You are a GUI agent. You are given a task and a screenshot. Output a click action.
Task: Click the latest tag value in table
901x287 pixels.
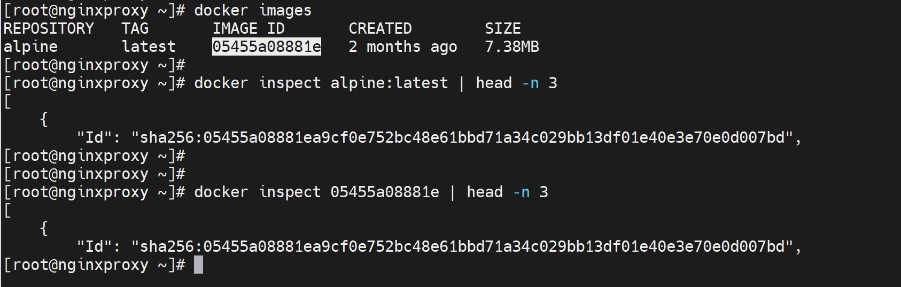(148, 47)
